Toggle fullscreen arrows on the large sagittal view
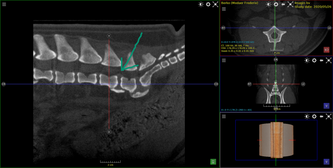 pos(215,5)
